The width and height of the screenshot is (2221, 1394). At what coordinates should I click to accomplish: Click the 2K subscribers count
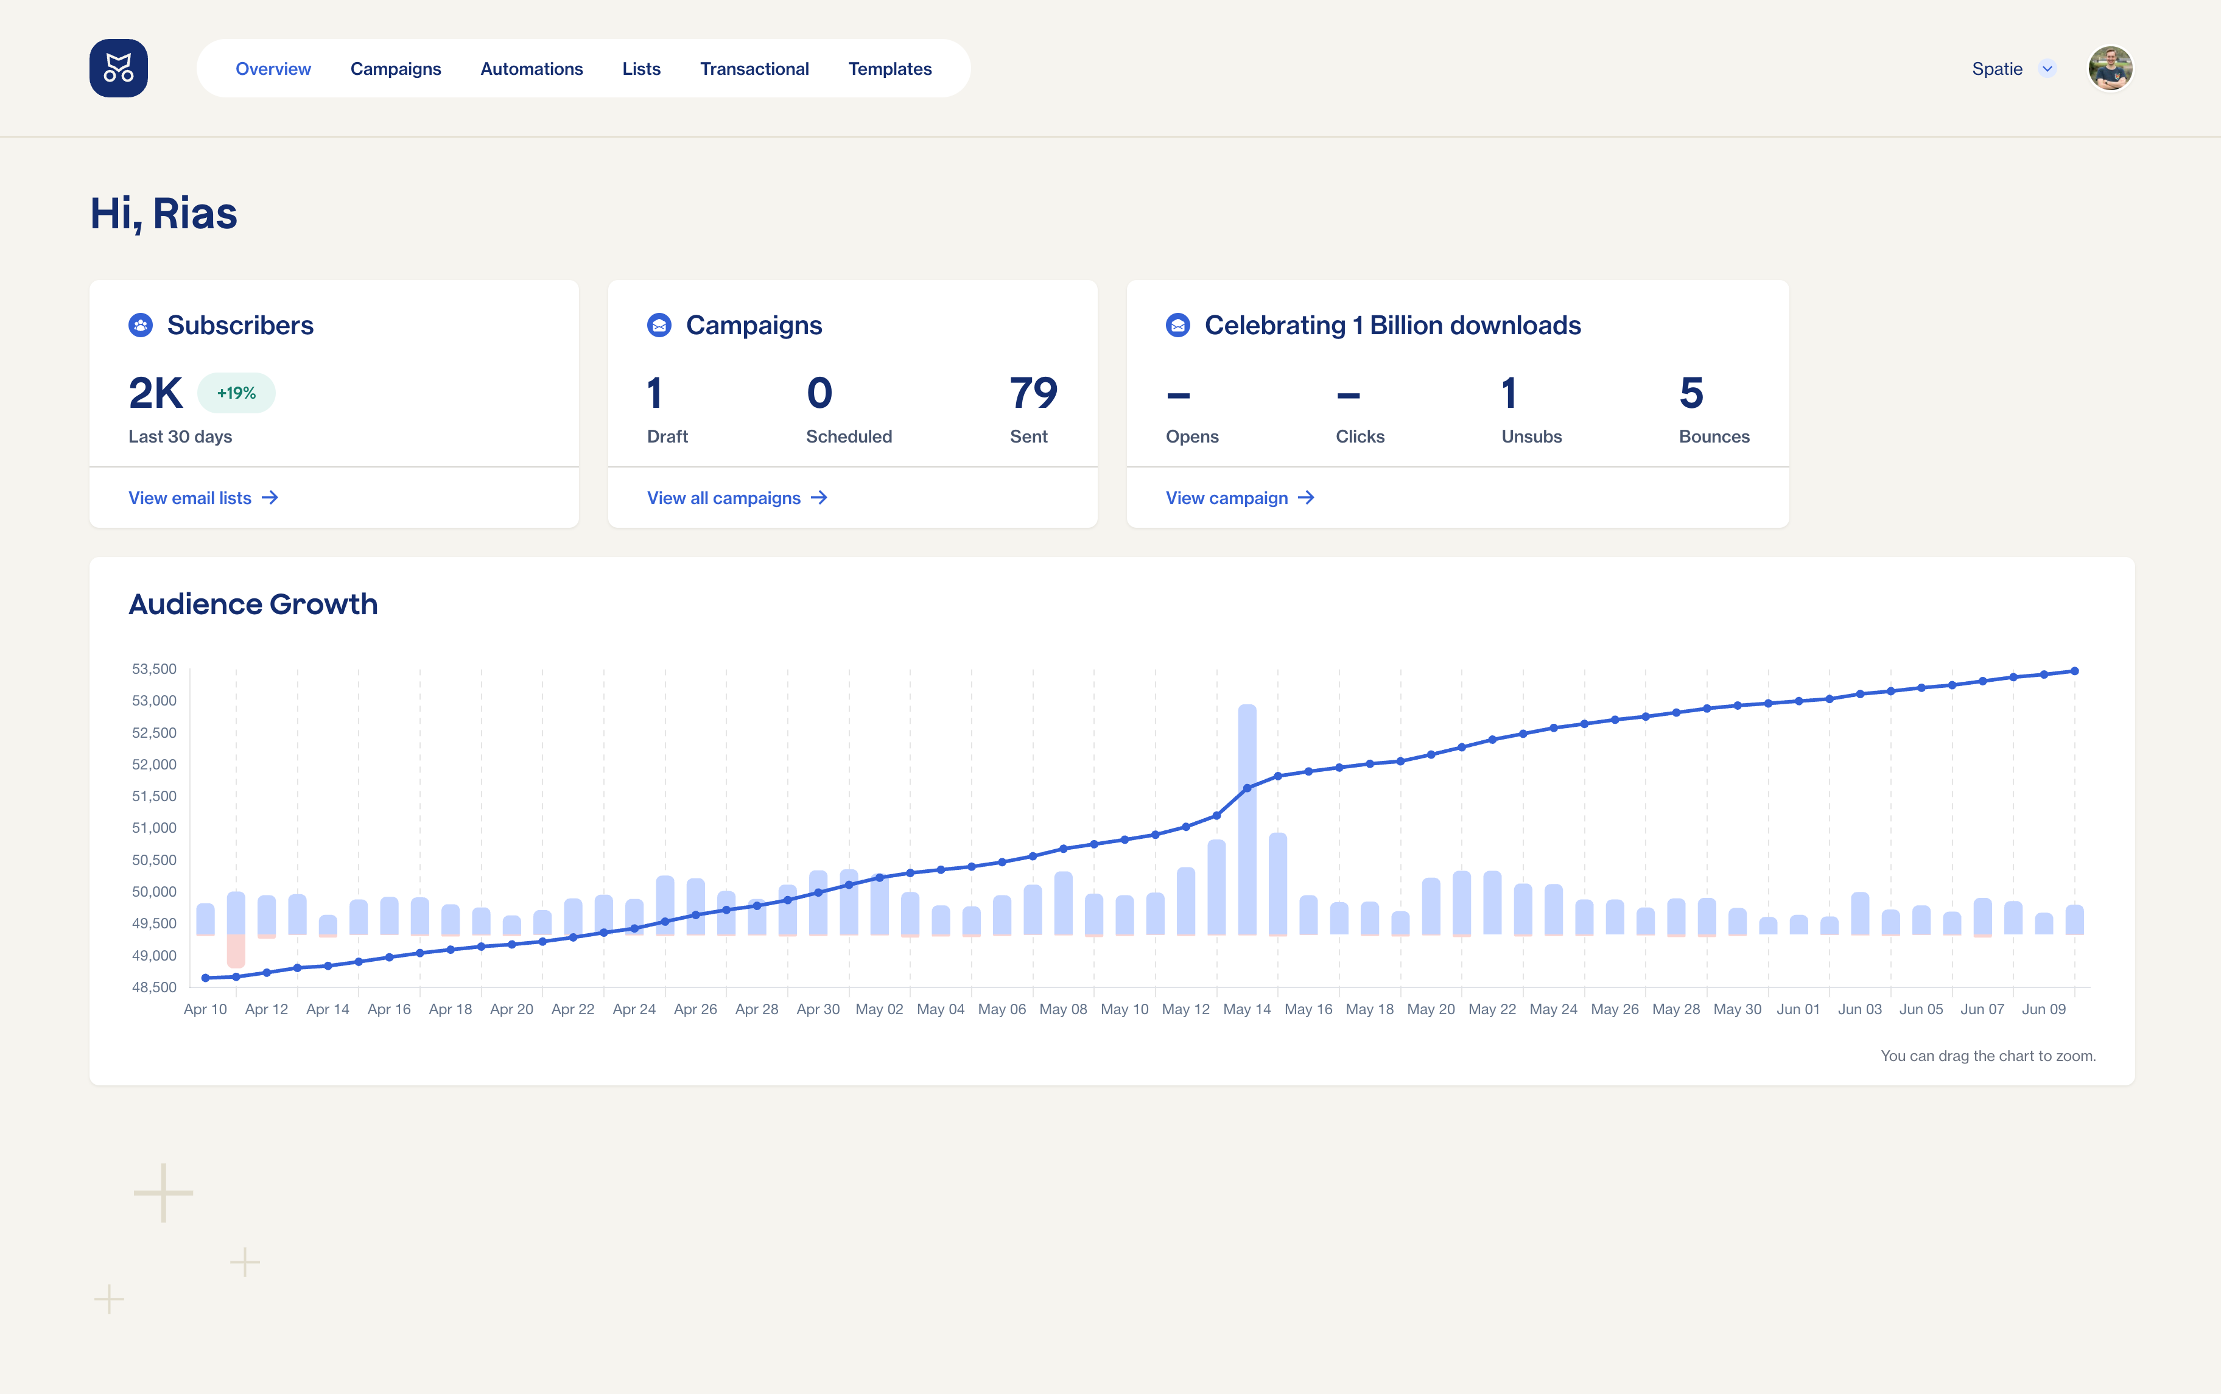tap(156, 394)
